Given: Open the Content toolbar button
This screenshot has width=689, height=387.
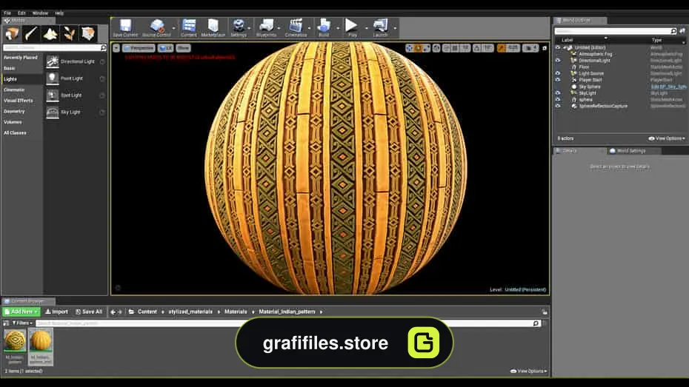Looking at the screenshot, I should point(188,27).
